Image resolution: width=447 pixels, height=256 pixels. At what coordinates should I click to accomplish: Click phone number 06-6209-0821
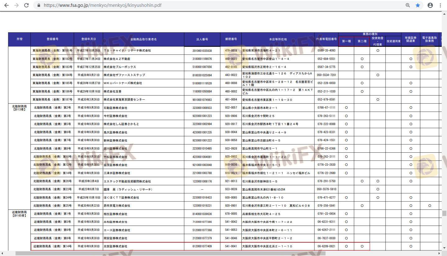(326, 246)
